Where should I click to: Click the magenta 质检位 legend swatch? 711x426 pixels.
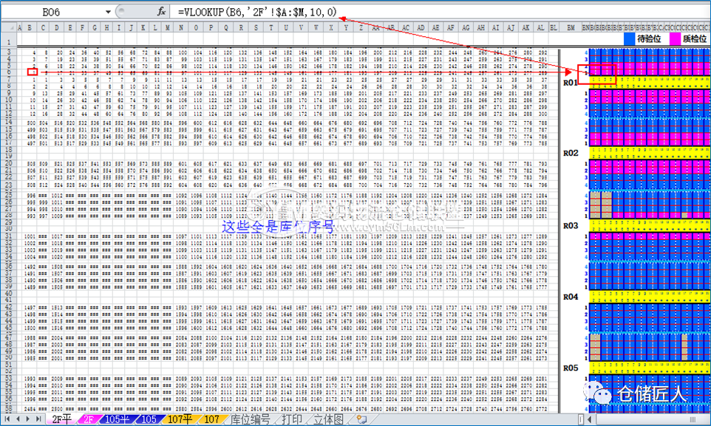[x=675, y=39]
